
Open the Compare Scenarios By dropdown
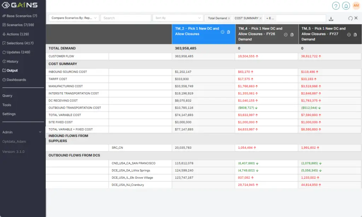click(74, 18)
